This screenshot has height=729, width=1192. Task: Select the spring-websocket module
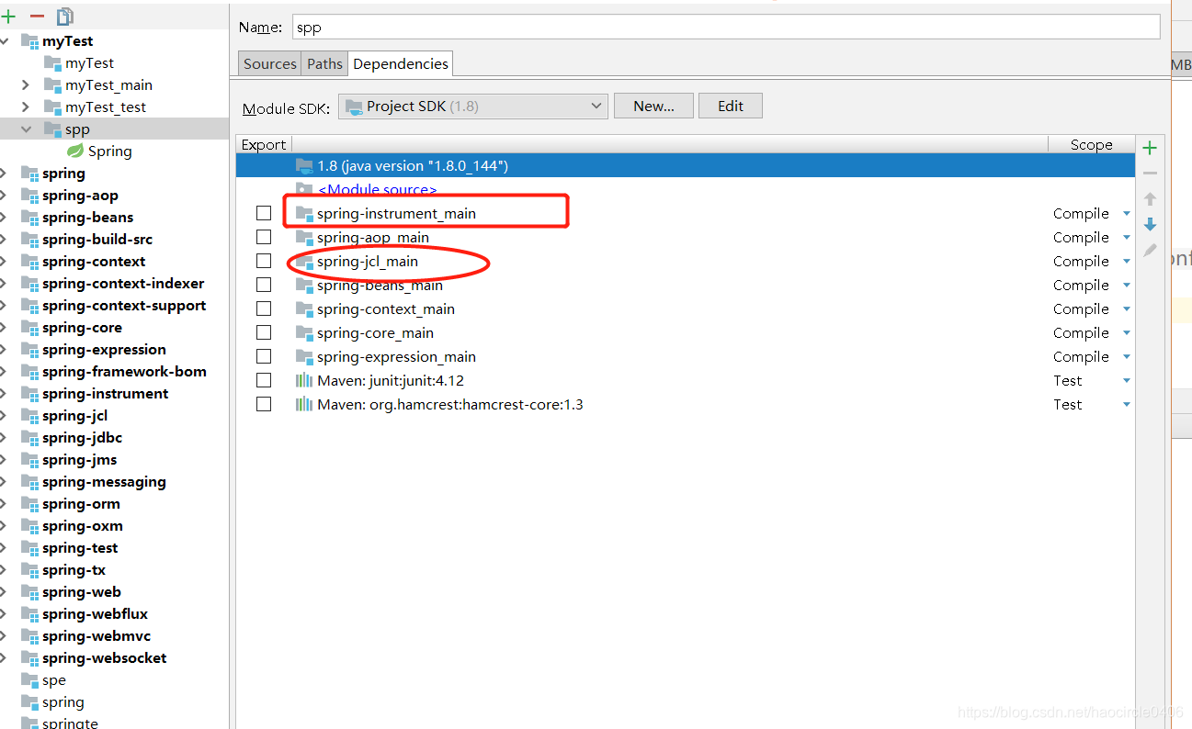pos(104,658)
